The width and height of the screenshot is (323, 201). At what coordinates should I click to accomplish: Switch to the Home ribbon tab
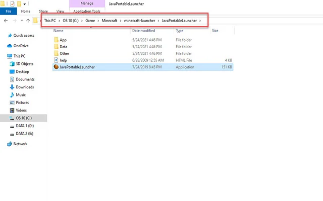(x=26, y=11)
